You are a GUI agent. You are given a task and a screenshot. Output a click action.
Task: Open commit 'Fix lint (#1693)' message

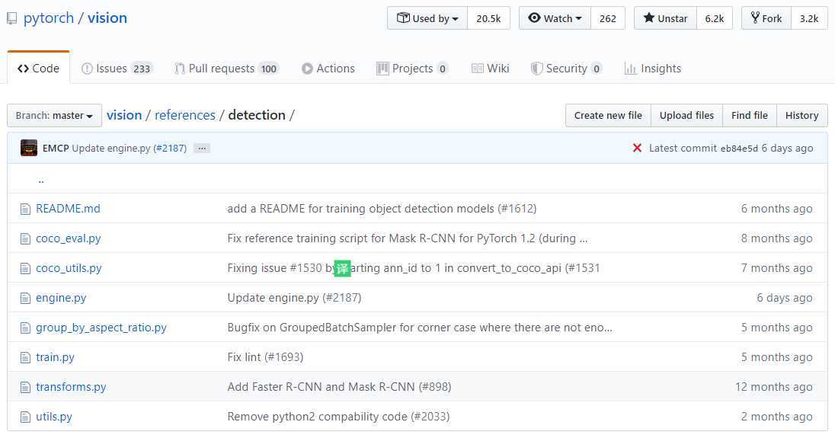[x=265, y=357]
